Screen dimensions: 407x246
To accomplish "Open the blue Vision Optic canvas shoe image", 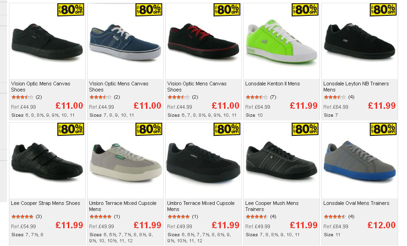I will (x=125, y=42).
